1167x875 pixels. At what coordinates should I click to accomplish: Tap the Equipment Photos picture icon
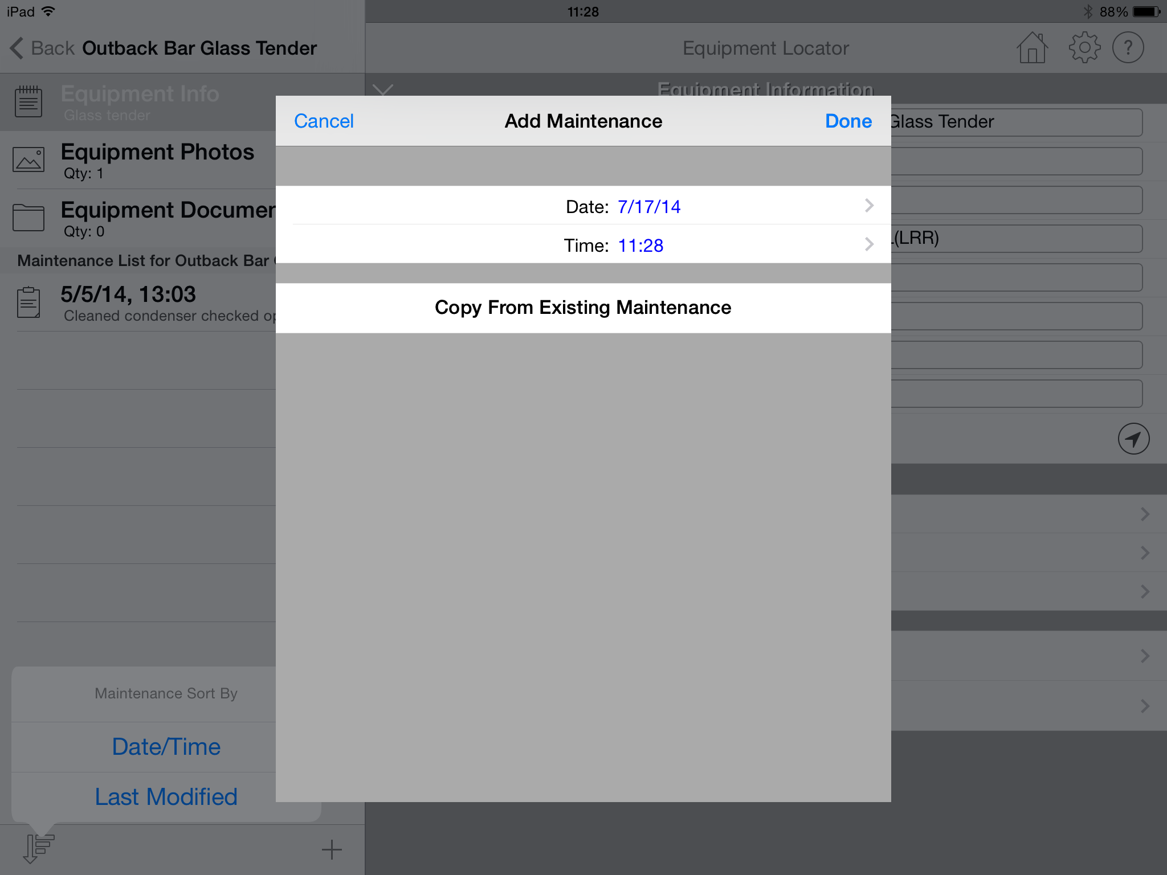[28, 160]
